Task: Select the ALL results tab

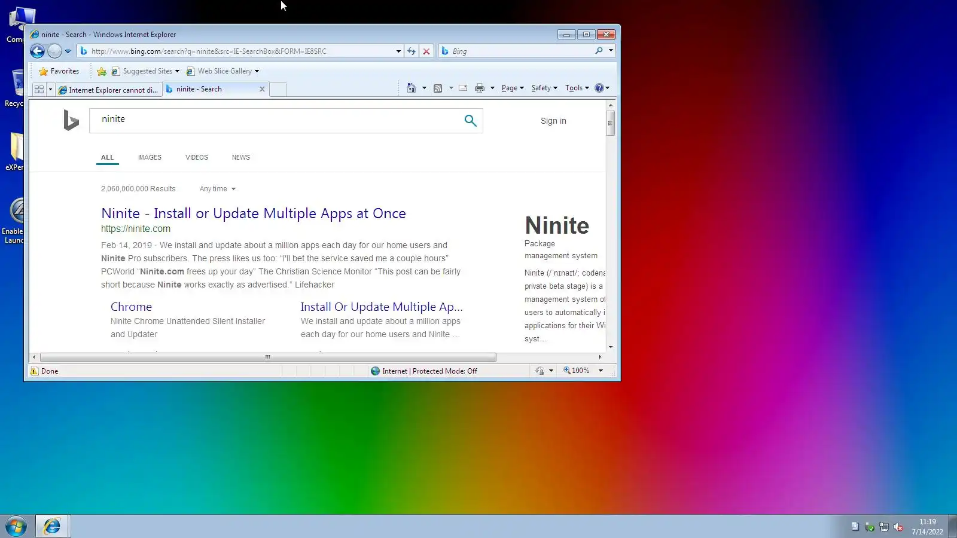Action: pyautogui.click(x=108, y=157)
